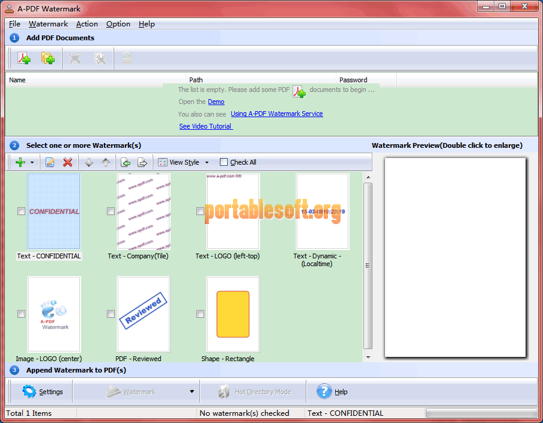This screenshot has width=543, height=423.
Task: Click the watermark list scroll up arrow
Action: click(368, 177)
